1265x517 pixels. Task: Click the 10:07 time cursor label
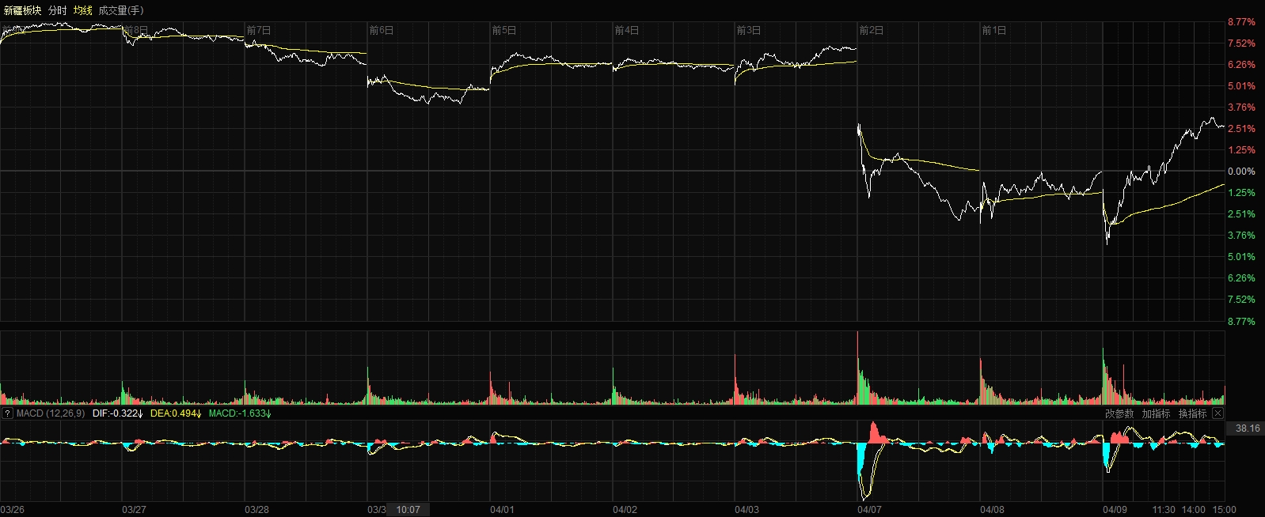[408, 509]
